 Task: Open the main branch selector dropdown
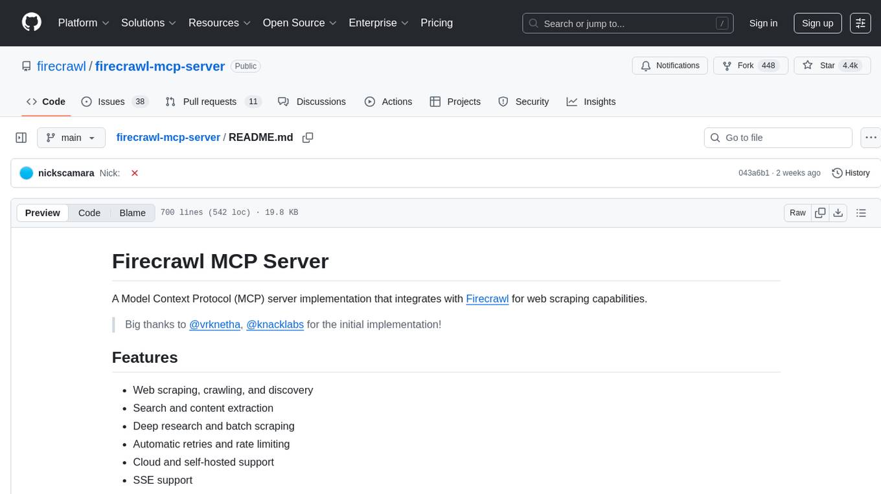pos(71,138)
